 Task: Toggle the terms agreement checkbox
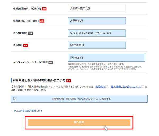pyautogui.click(x=15, y=99)
